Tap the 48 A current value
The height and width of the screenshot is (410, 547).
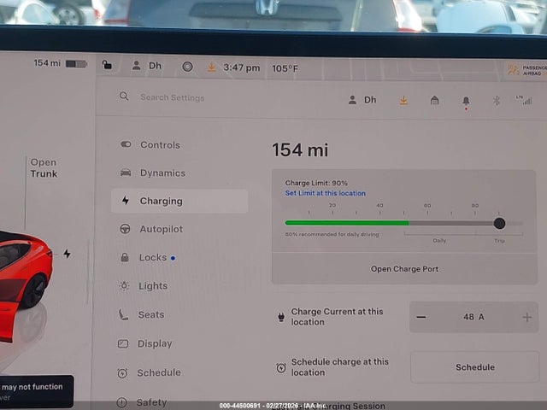[x=473, y=317]
